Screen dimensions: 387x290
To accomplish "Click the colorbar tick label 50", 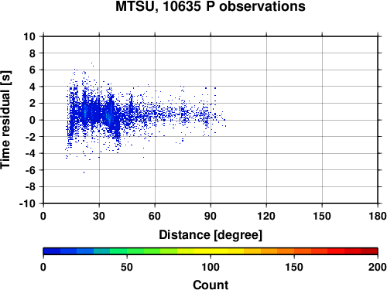I will click(127, 267).
